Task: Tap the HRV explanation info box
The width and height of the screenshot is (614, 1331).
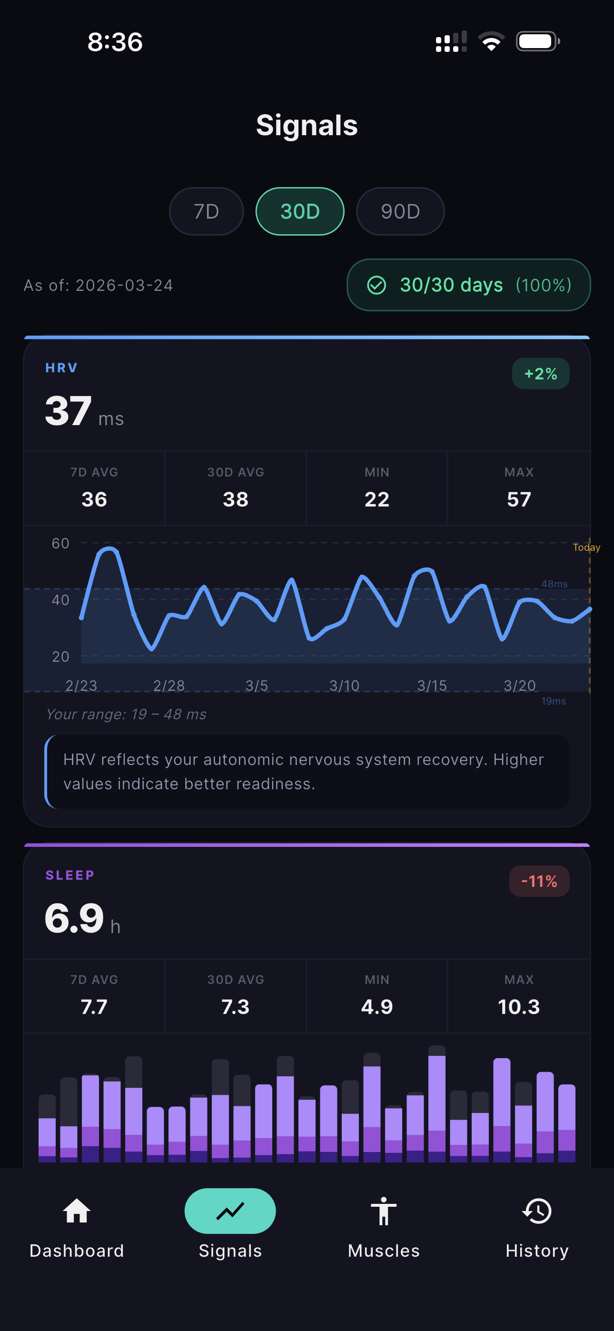Action: point(307,772)
